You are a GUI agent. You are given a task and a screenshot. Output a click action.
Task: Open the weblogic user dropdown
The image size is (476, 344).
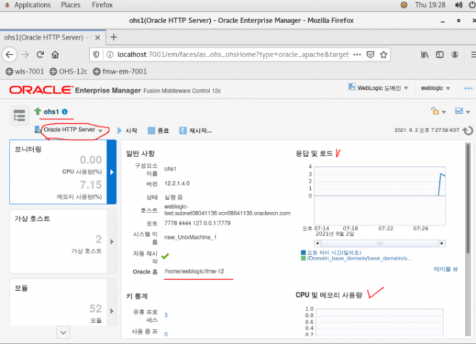point(435,88)
